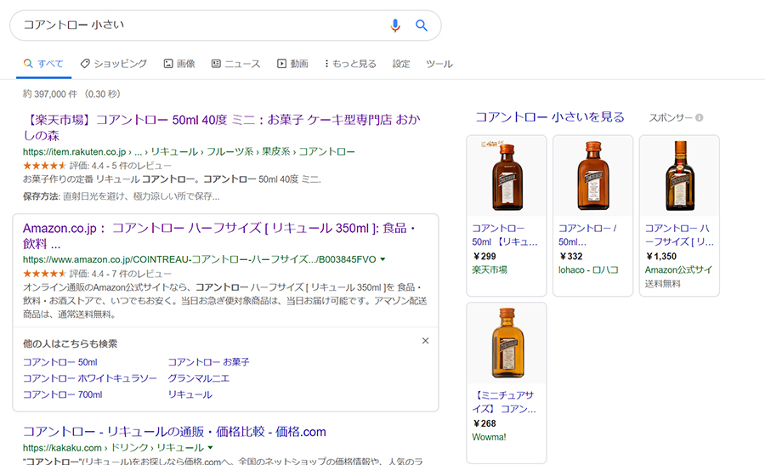Image resolution: width=765 pixels, height=465 pixels.
Task: Open the ニュース tab
Action: coord(236,64)
